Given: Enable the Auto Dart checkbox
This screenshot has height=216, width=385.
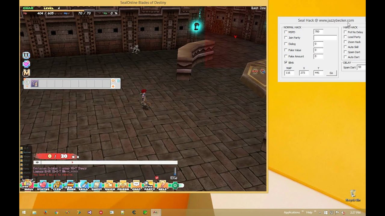Looking at the screenshot, I should click(345, 57).
